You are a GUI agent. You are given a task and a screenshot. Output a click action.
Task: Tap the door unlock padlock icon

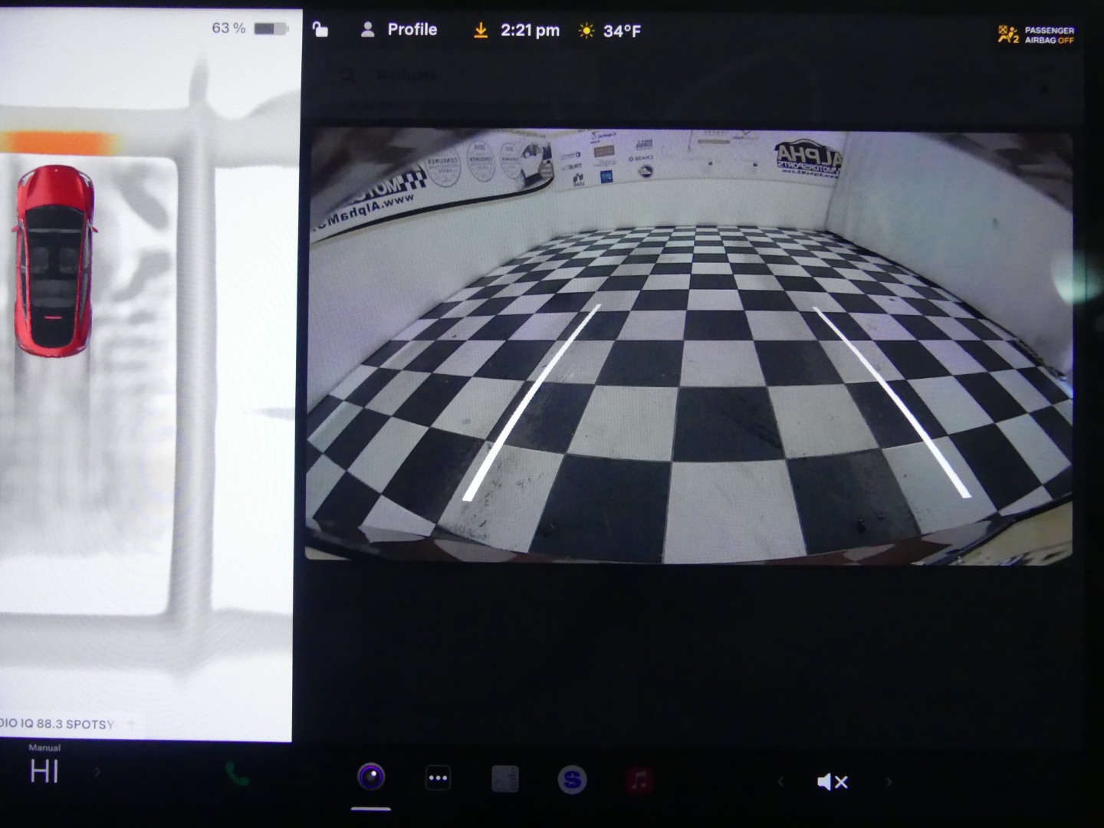click(320, 30)
